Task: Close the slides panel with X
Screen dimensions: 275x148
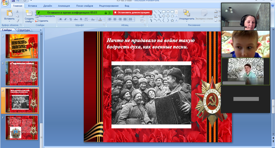Action: pos(40,30)
